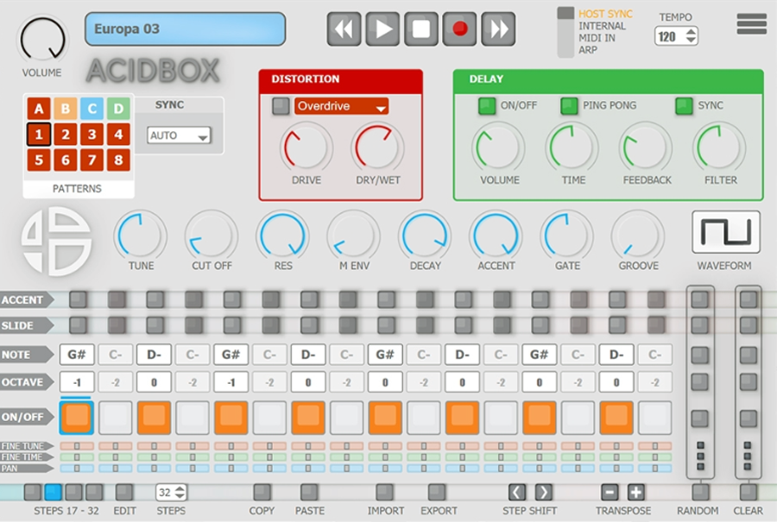Select pattern bank B

(x=66, y=109)
